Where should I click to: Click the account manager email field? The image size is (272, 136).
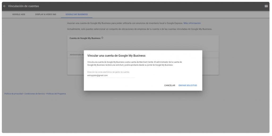click(x=111, y=75)
